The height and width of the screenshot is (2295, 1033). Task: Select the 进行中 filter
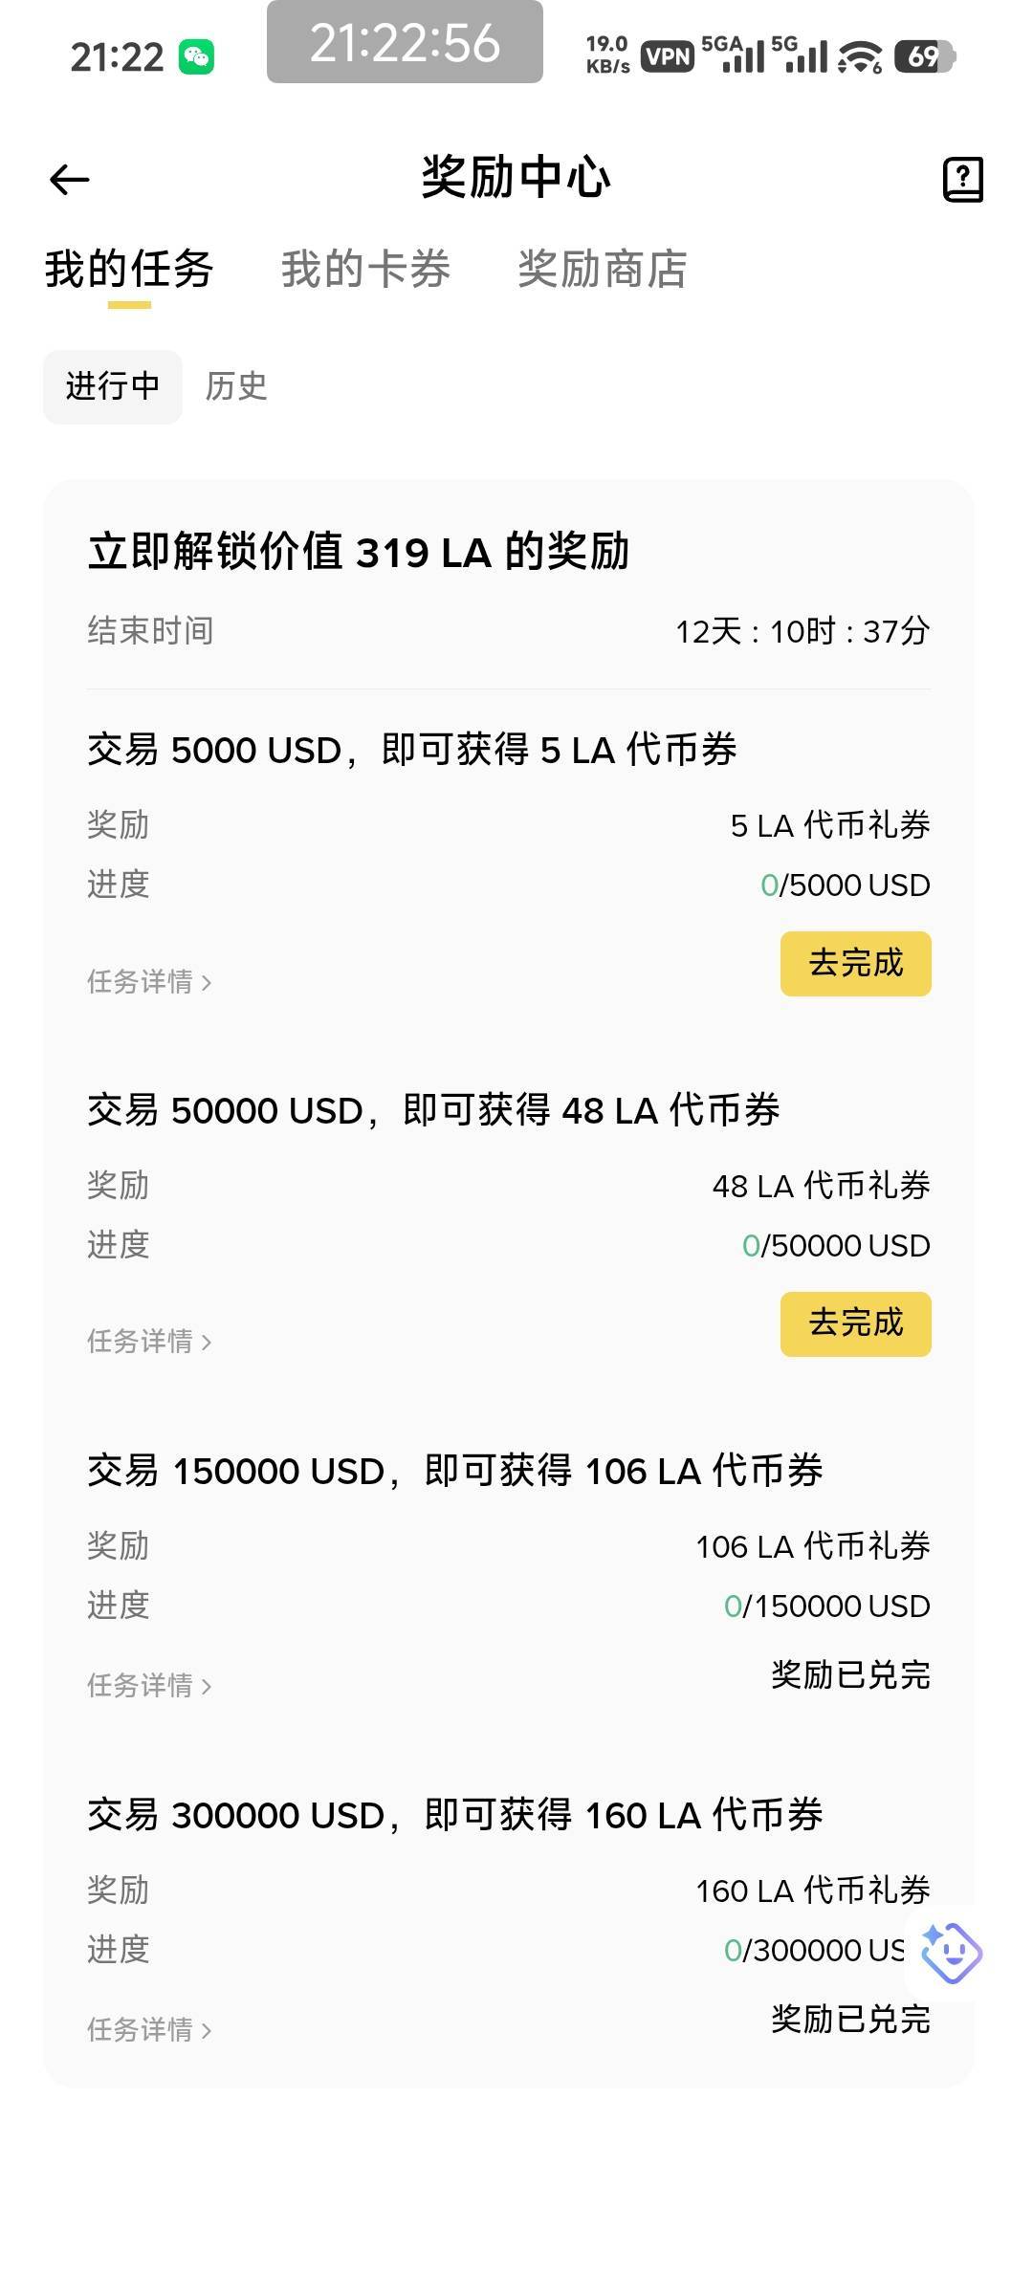[x=113, y=386]
